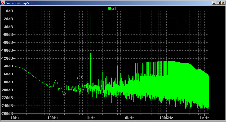226x122 pixels.
Task: Click the -200dB axis label
Action: pyautogui.click(x=7, y=90)
